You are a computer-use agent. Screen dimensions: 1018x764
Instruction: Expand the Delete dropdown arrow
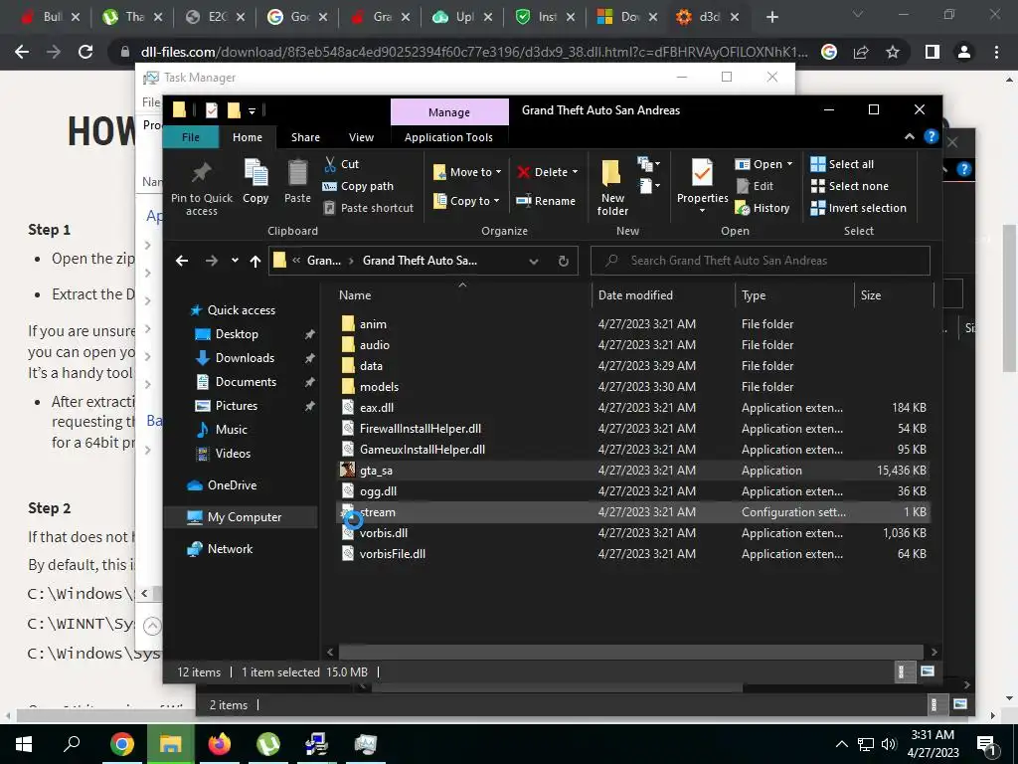coord(575,172)
